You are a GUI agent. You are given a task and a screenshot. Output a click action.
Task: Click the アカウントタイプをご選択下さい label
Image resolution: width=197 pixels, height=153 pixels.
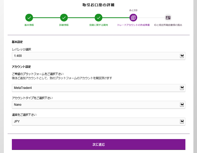coord(32,98)
